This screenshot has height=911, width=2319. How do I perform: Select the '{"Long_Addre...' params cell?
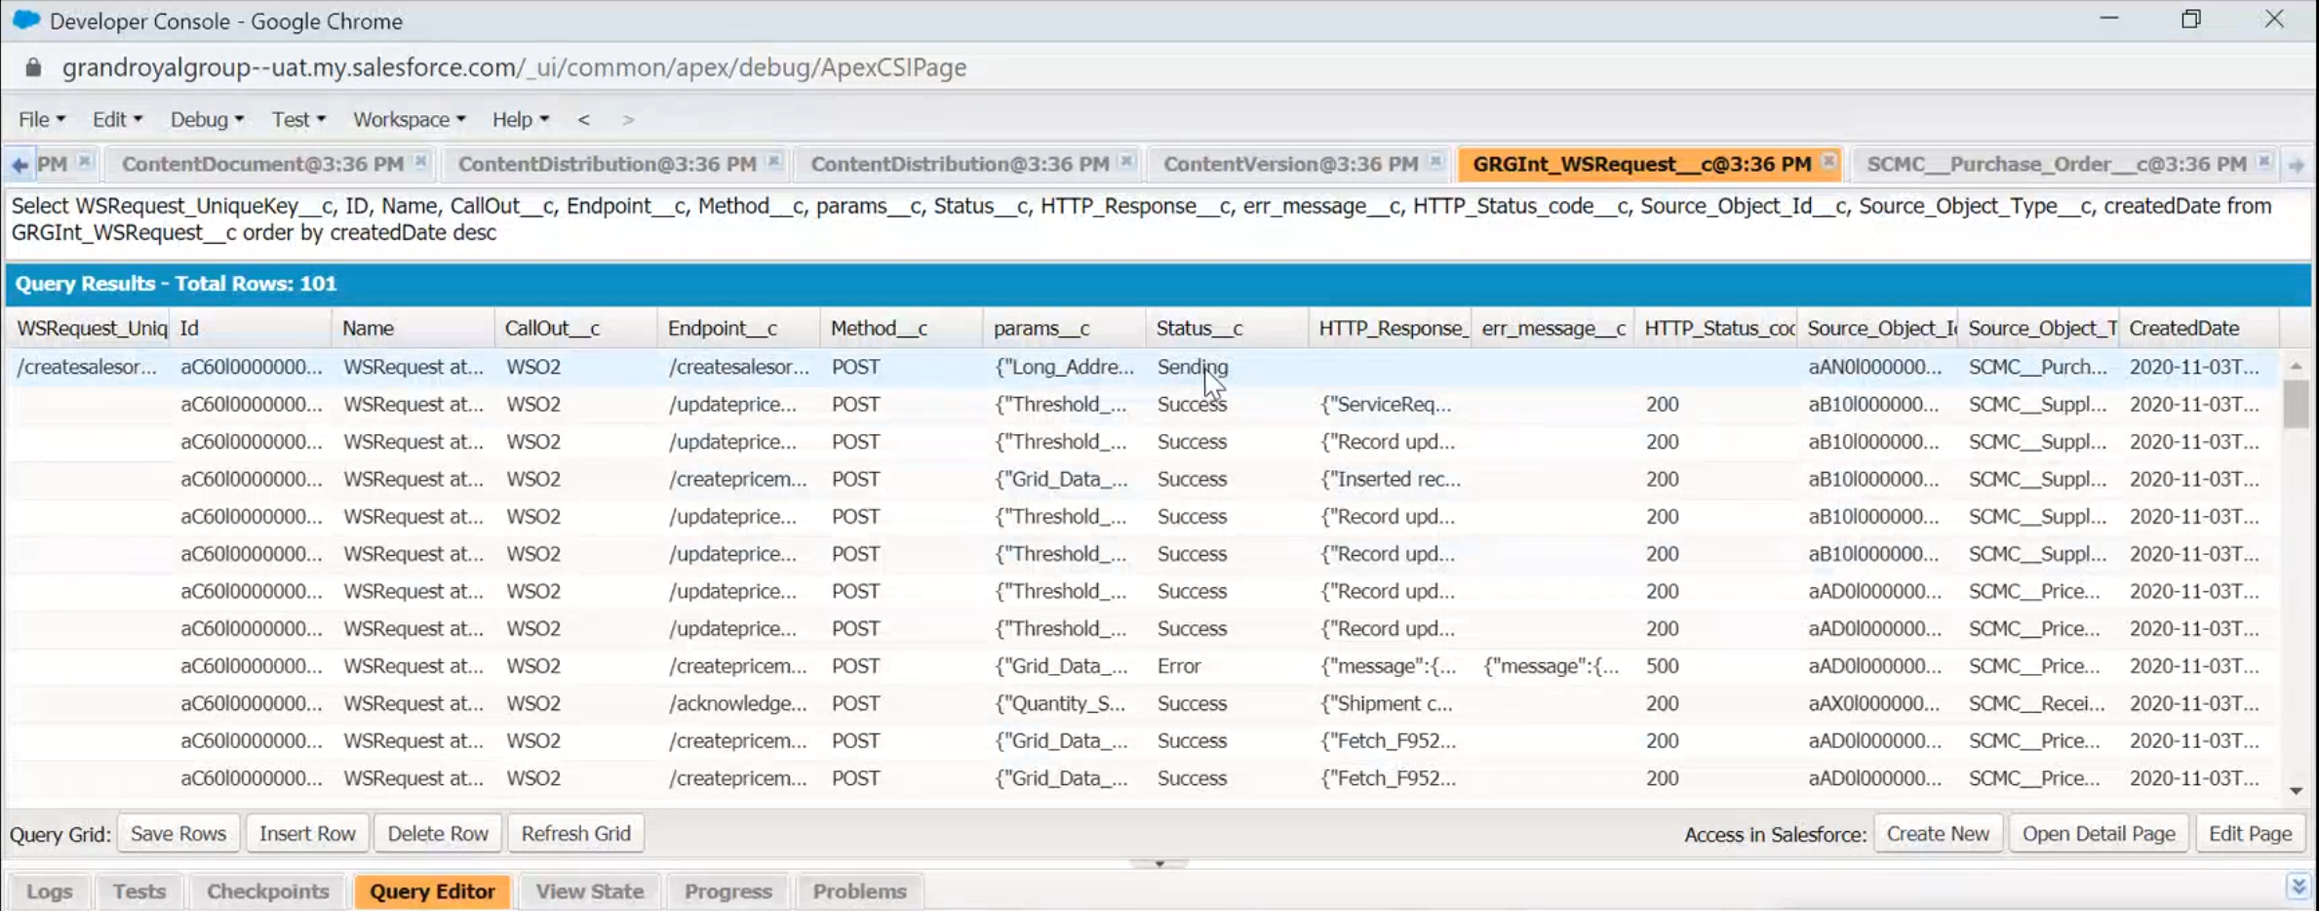pyautogui.click(x=1064, y=368)
